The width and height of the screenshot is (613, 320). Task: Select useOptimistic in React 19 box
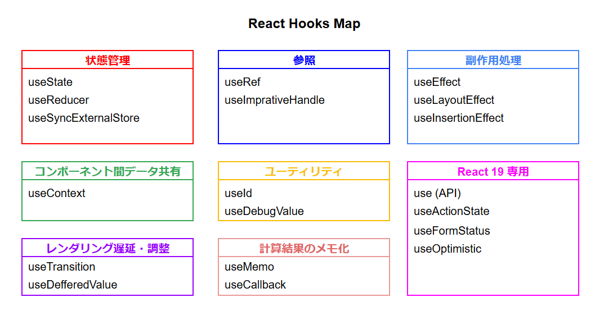tap(448, 249)
